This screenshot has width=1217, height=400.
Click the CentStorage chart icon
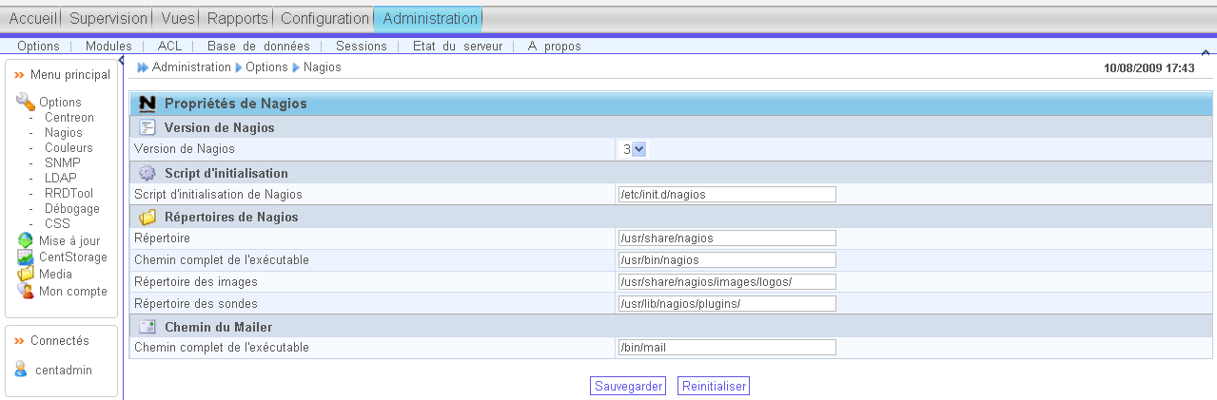click(26, 257)
